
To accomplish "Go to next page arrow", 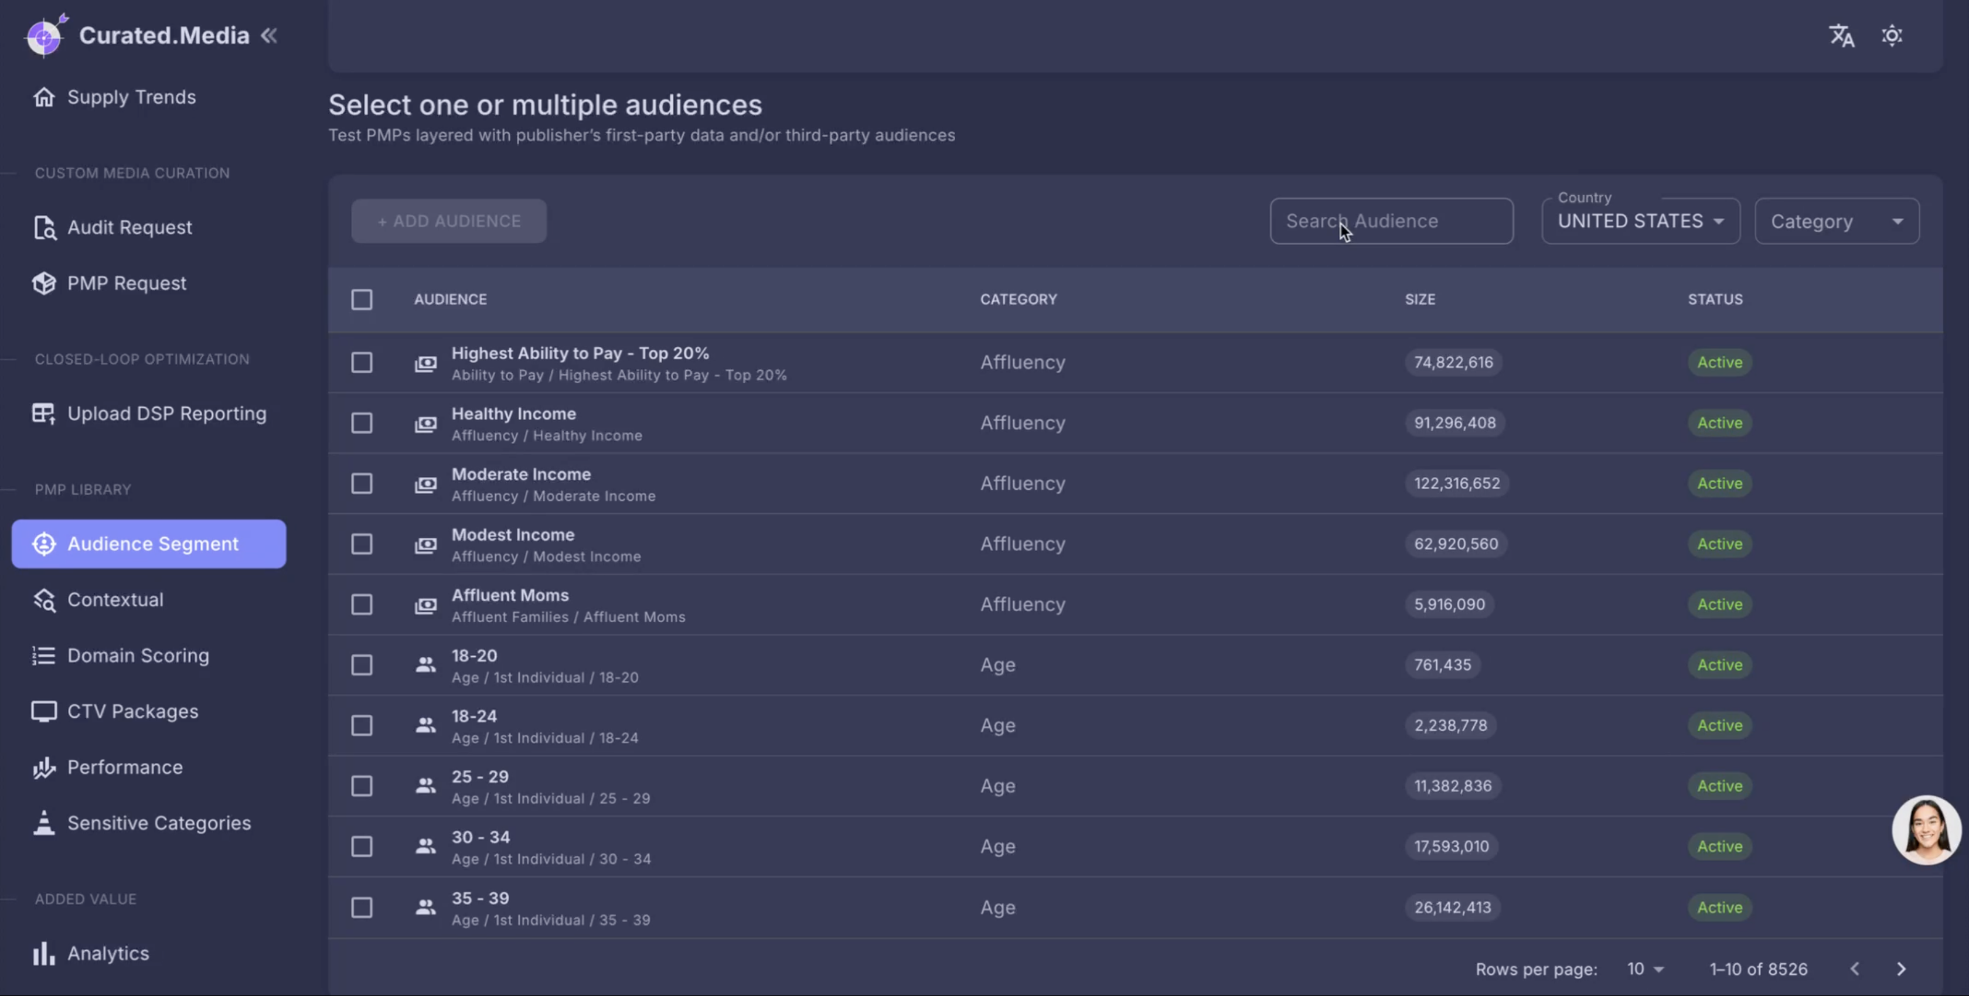I will tap(1901, 969).
